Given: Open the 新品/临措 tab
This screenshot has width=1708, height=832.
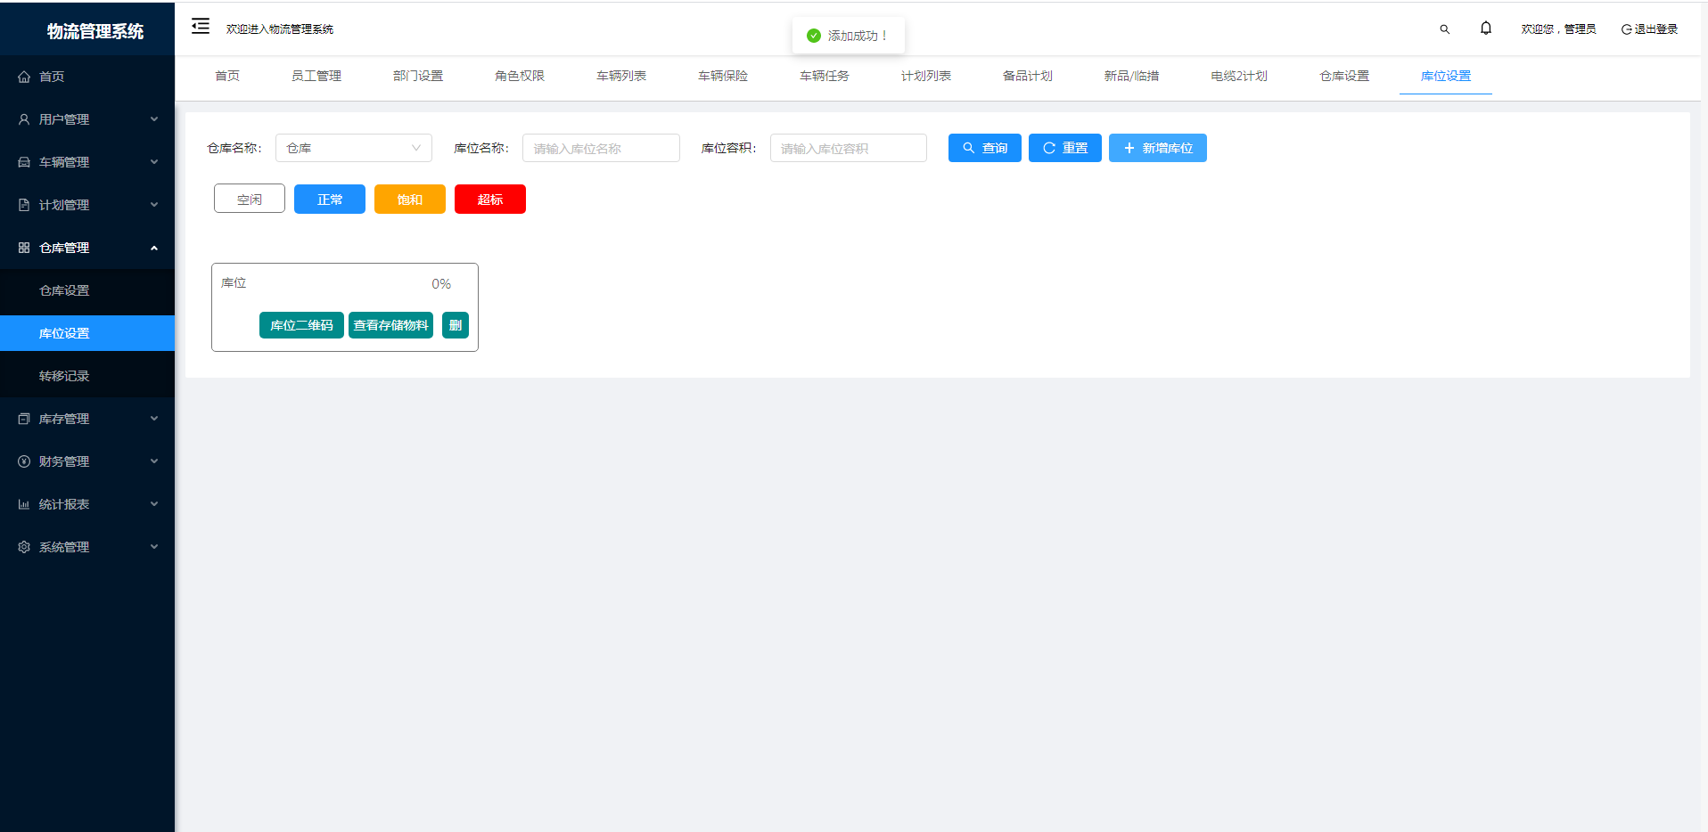Looking at the screenshot, I should click(x=1132, y=77).
